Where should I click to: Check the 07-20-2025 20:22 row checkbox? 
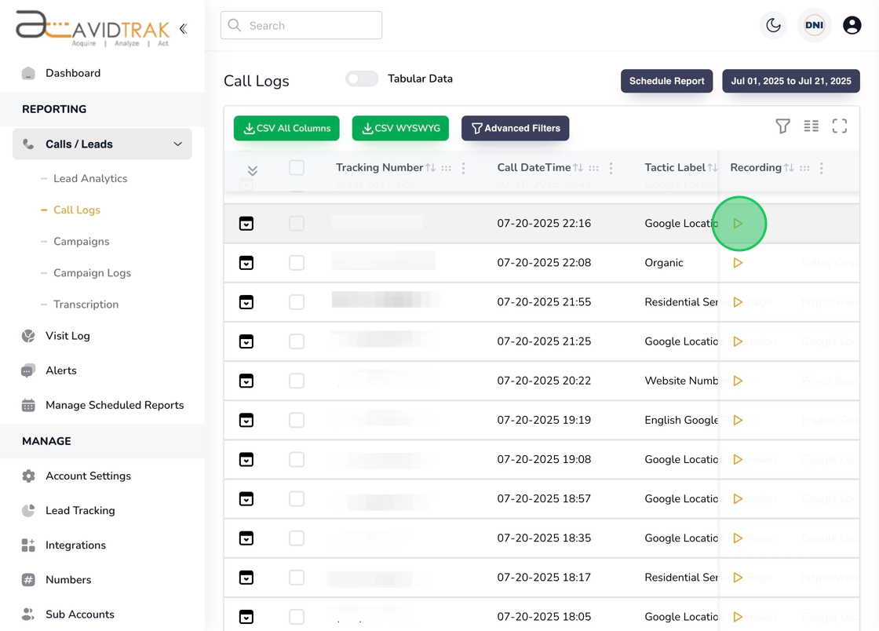(x=297, y=381)
